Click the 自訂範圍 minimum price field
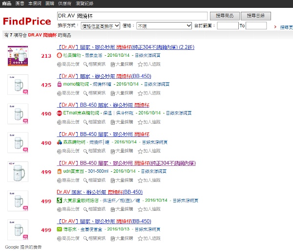Image resolution: width=293 pixels, height=251 pixels. pos(228,25)
